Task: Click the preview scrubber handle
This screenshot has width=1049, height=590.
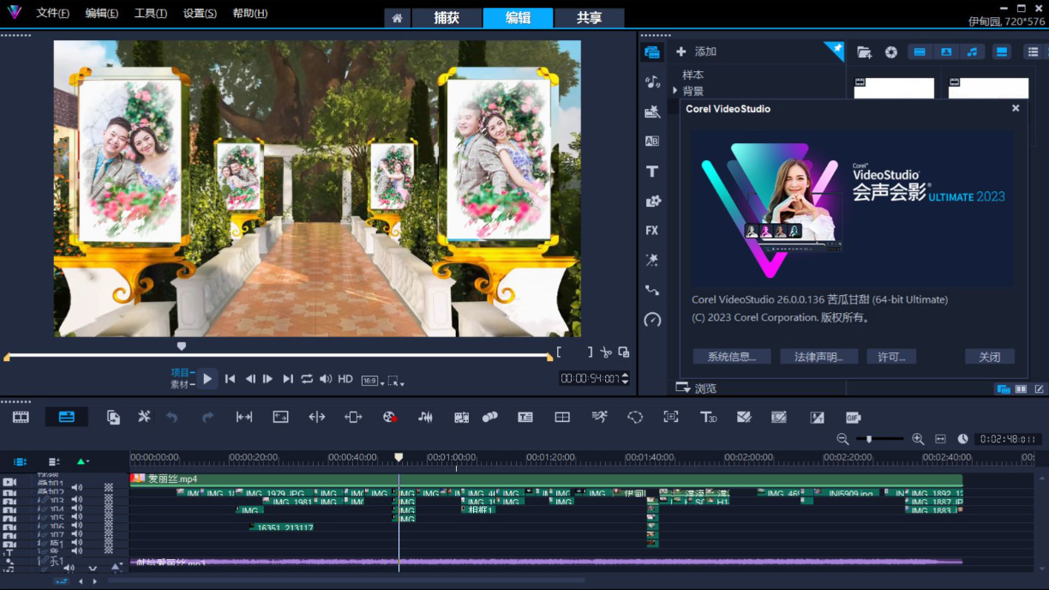Action: pos(181,346)
